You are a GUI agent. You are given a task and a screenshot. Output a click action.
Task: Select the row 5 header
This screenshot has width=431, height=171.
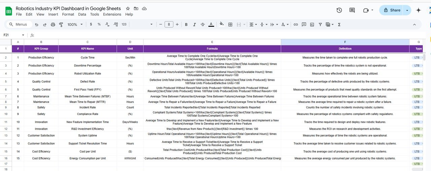click(x=6, y=81)
